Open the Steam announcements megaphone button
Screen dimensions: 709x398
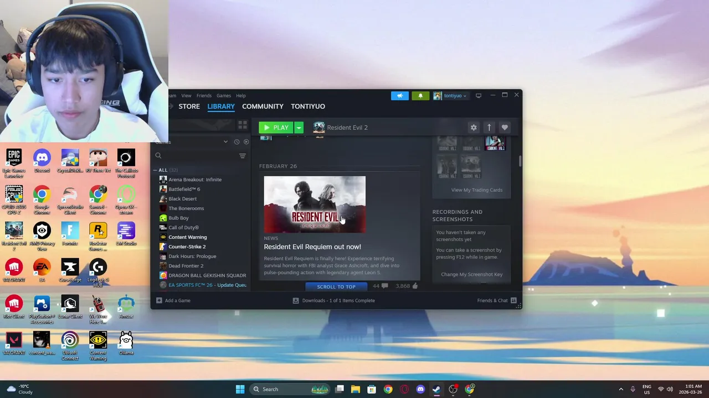pyautogui.click(x=400, y=96)
